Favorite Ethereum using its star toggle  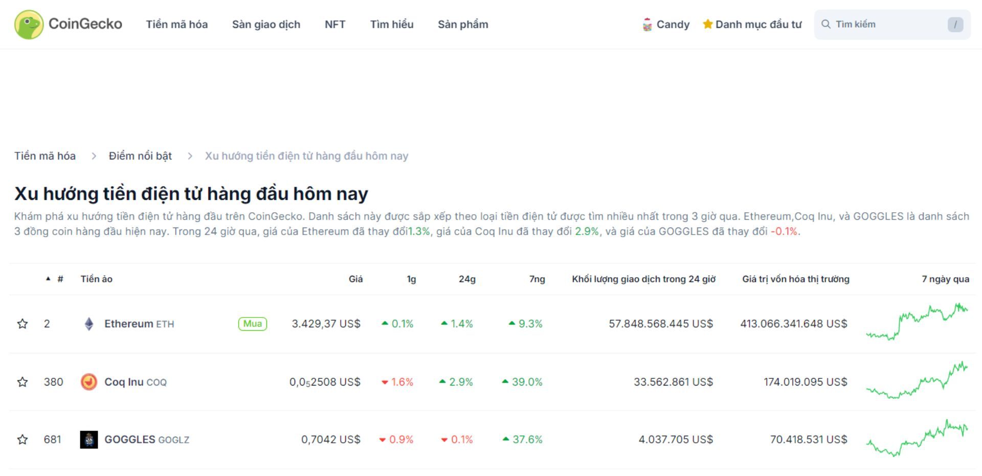(23, 323)
